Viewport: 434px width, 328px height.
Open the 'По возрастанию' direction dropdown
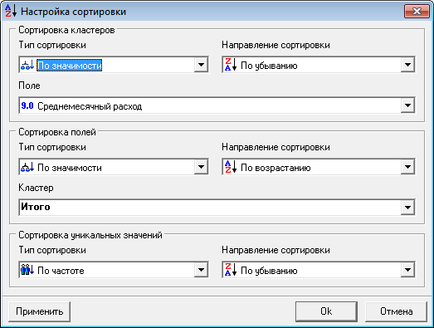point(407,167)
